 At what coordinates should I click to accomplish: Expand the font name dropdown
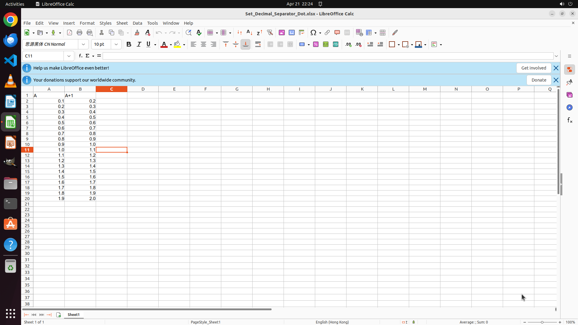coord(83,45)
